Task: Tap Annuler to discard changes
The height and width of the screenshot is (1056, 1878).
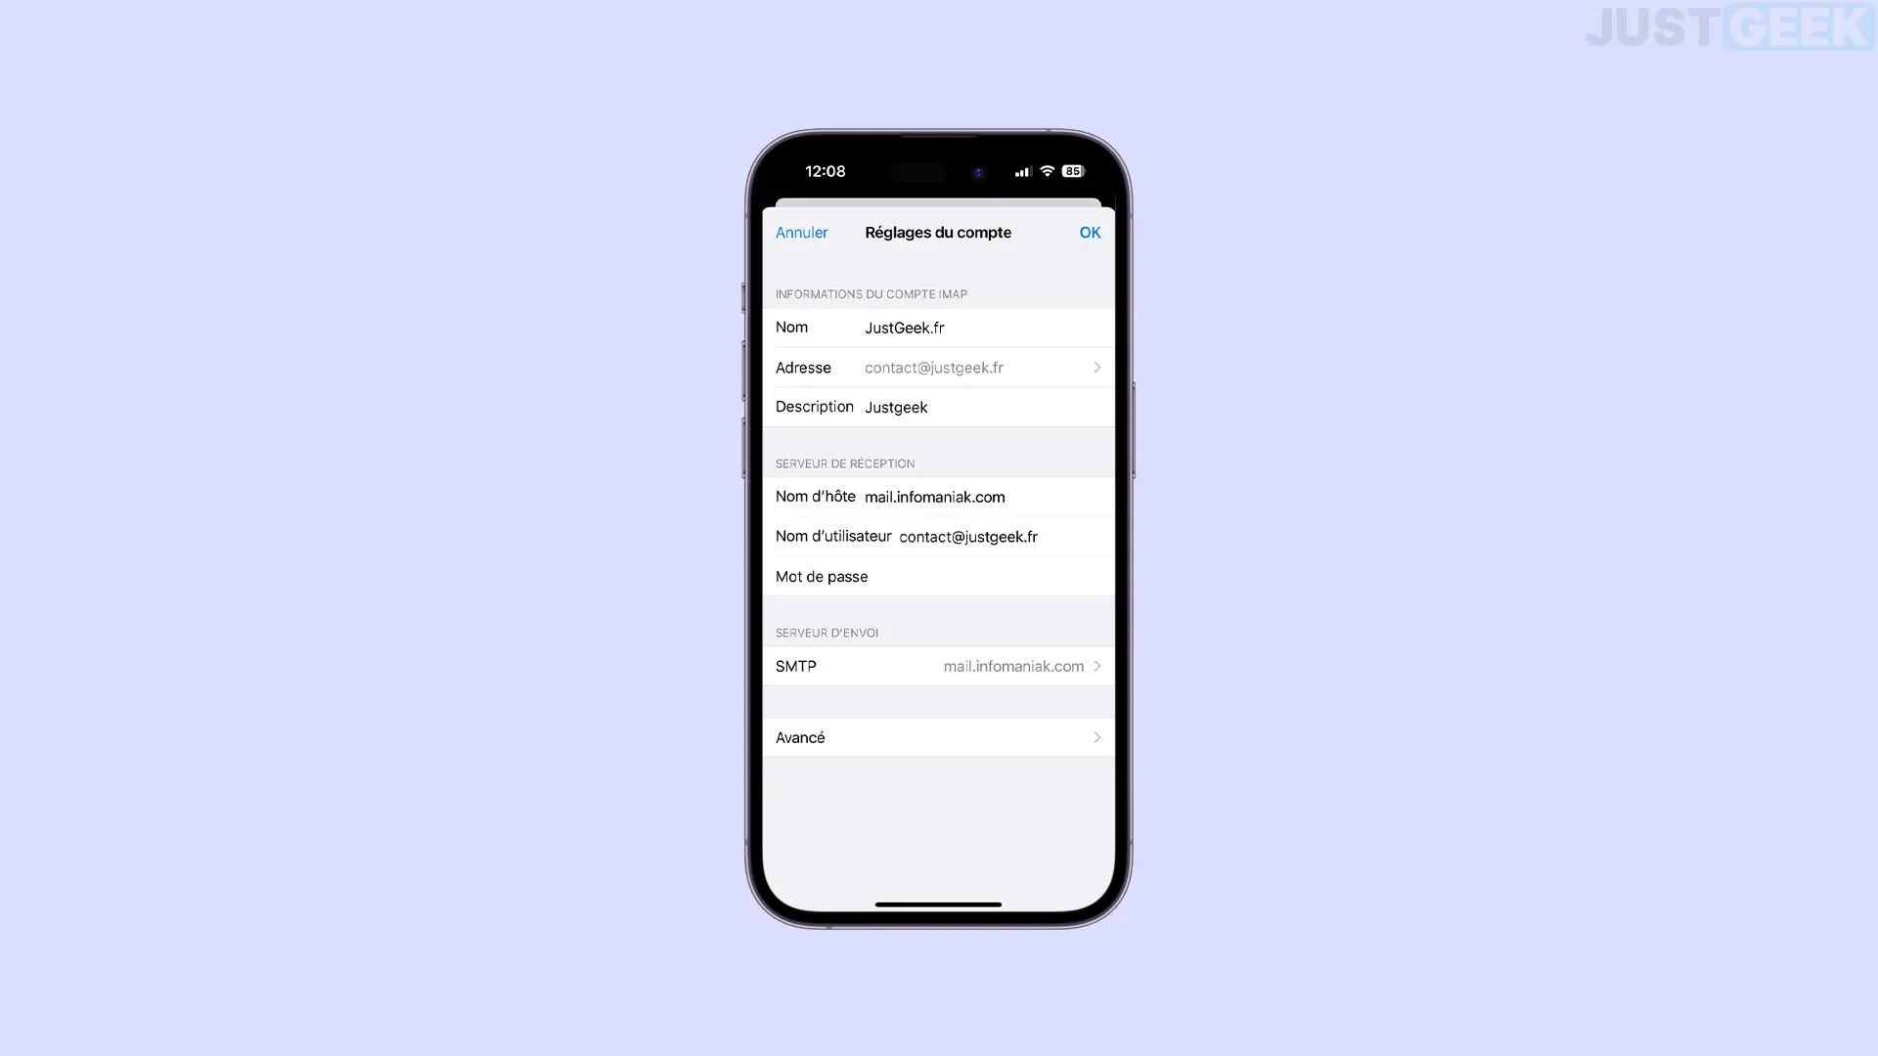Action: pyautogui.click(x=802, y=232)
